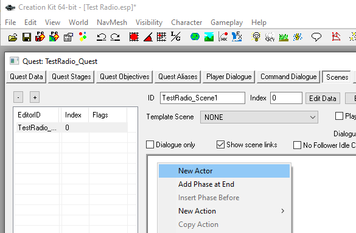Screen dimensions: 356x233
Task: Click the PC globe upload icon
Action: 54,37
